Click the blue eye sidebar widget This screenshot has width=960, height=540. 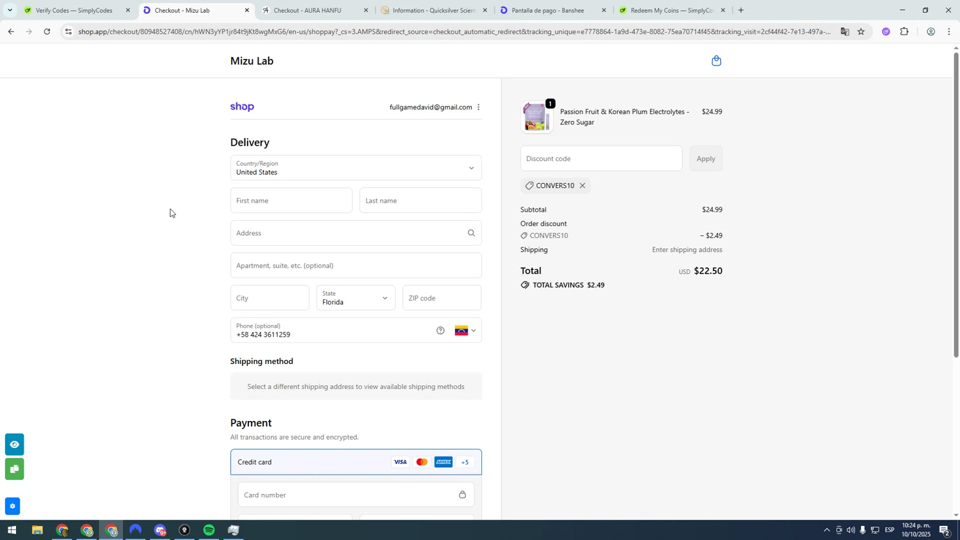tap(14, 444)
